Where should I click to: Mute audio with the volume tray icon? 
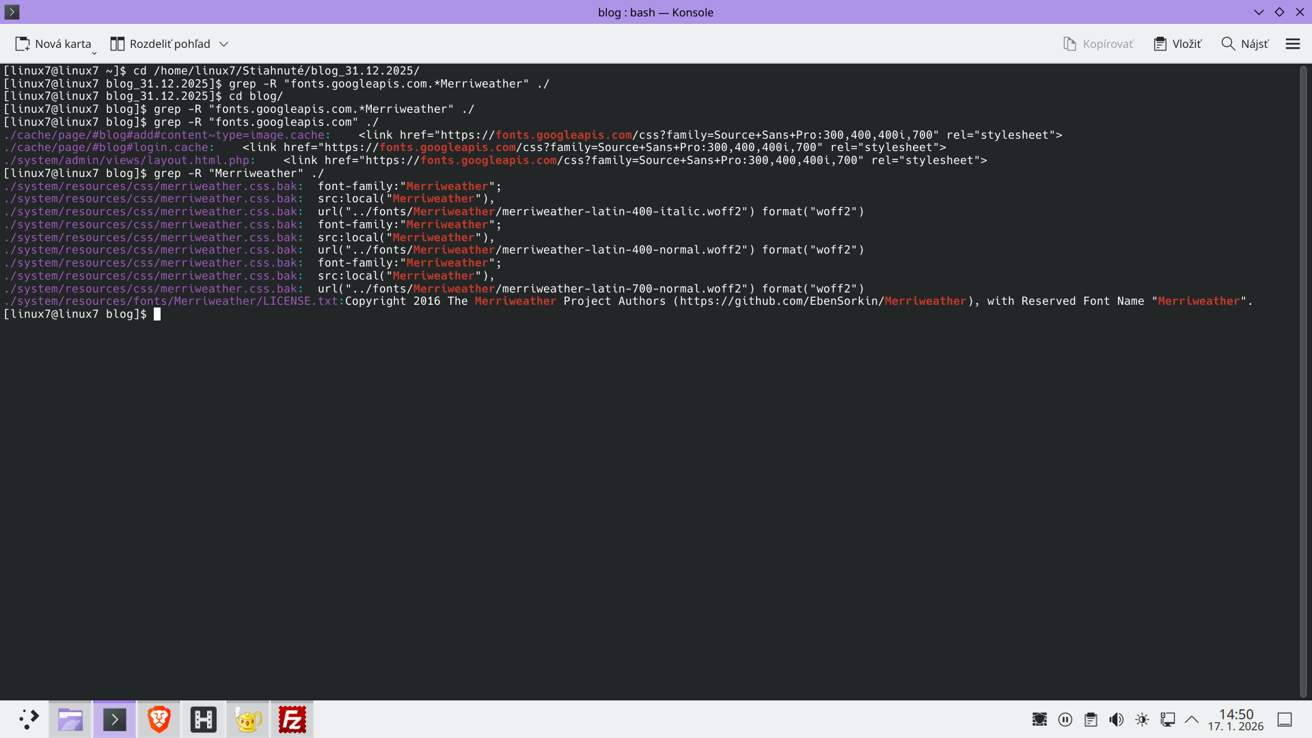tap(1117, 719)
